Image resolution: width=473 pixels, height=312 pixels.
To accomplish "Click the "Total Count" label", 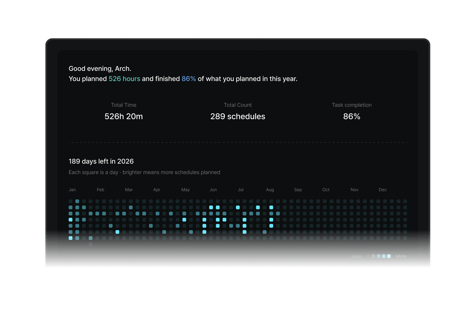I will (238, 105).
